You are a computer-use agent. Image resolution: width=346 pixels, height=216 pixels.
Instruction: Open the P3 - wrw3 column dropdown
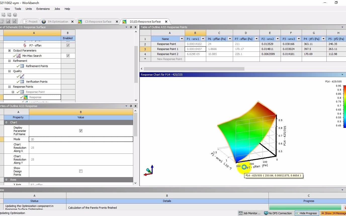tap(299, 39)
